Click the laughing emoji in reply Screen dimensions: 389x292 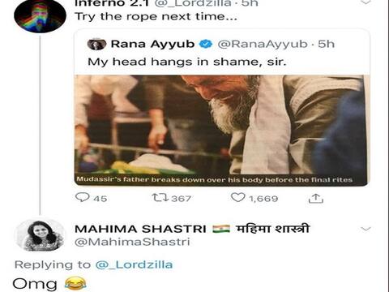(x=75, y=283)
